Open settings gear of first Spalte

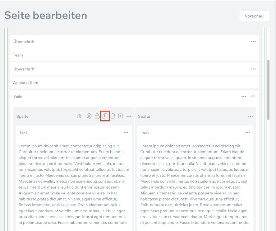[89, 116]
